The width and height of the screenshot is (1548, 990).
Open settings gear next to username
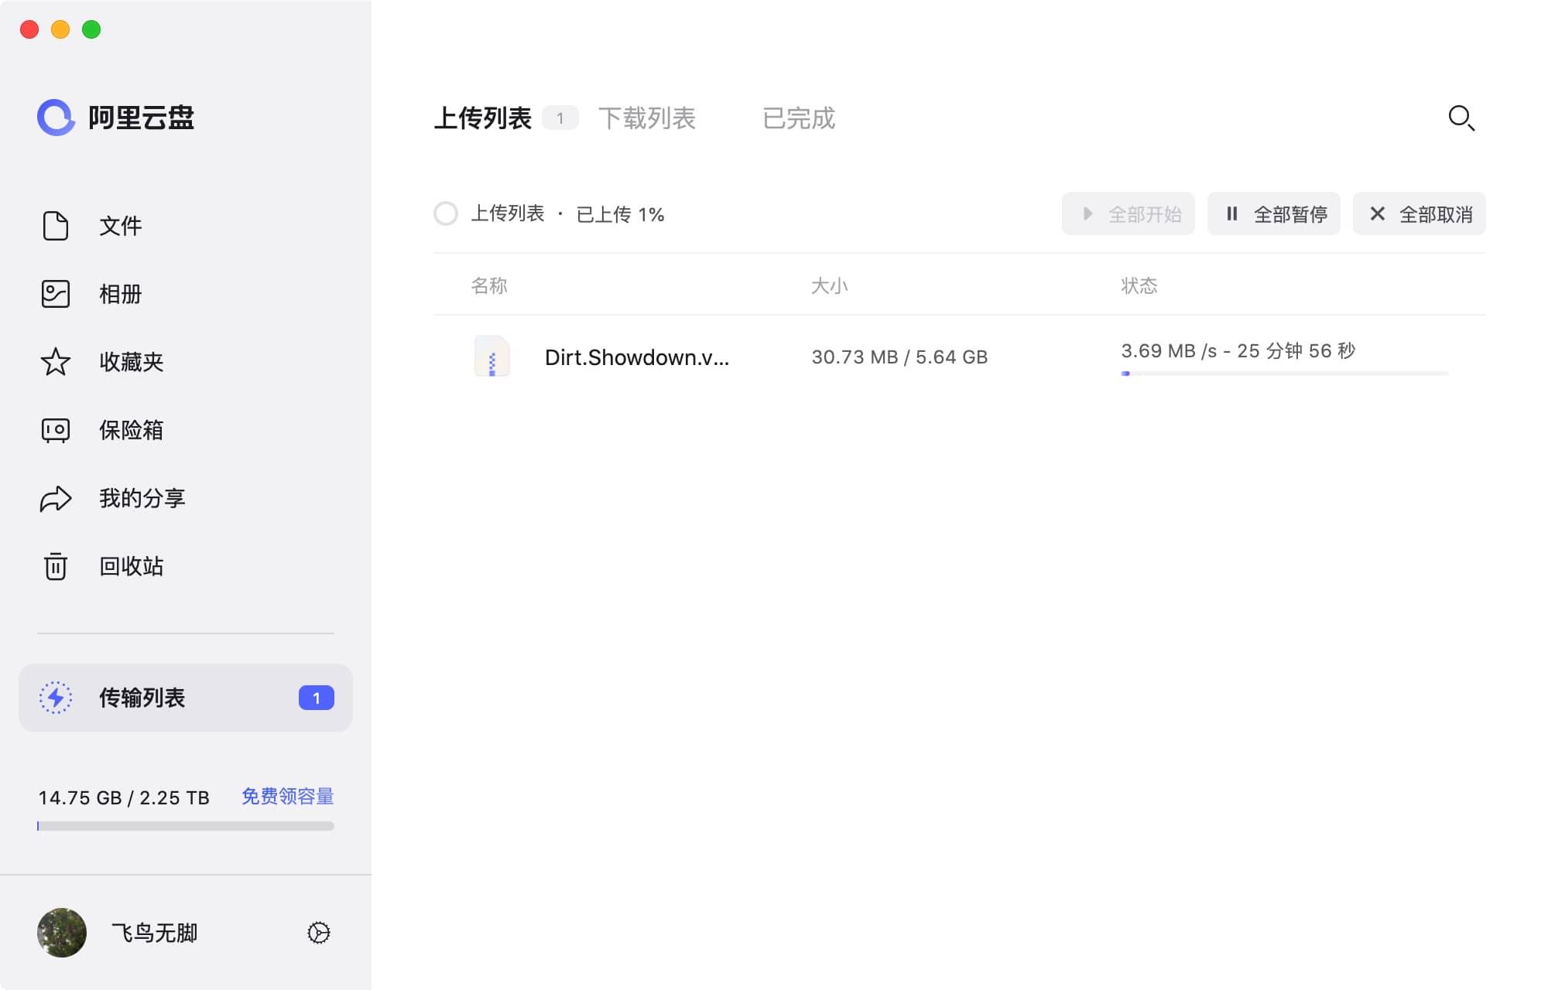[319, 933]
